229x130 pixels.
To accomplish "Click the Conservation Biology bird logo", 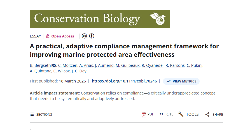I will 158,18.
